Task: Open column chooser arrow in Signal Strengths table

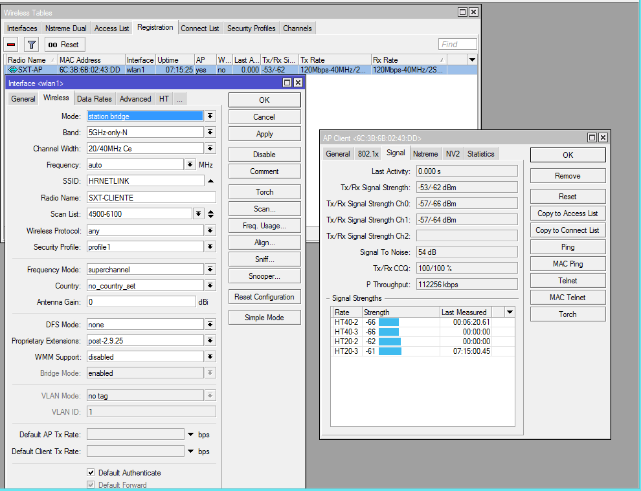Action: pyautogui.click(x=510, y=312)
